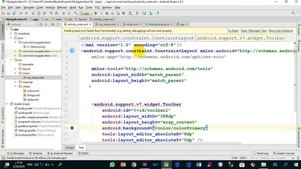Click the Try Again link

(233, 31)
